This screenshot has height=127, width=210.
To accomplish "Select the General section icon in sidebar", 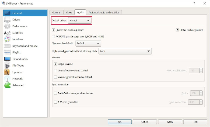I will point(7,13).
